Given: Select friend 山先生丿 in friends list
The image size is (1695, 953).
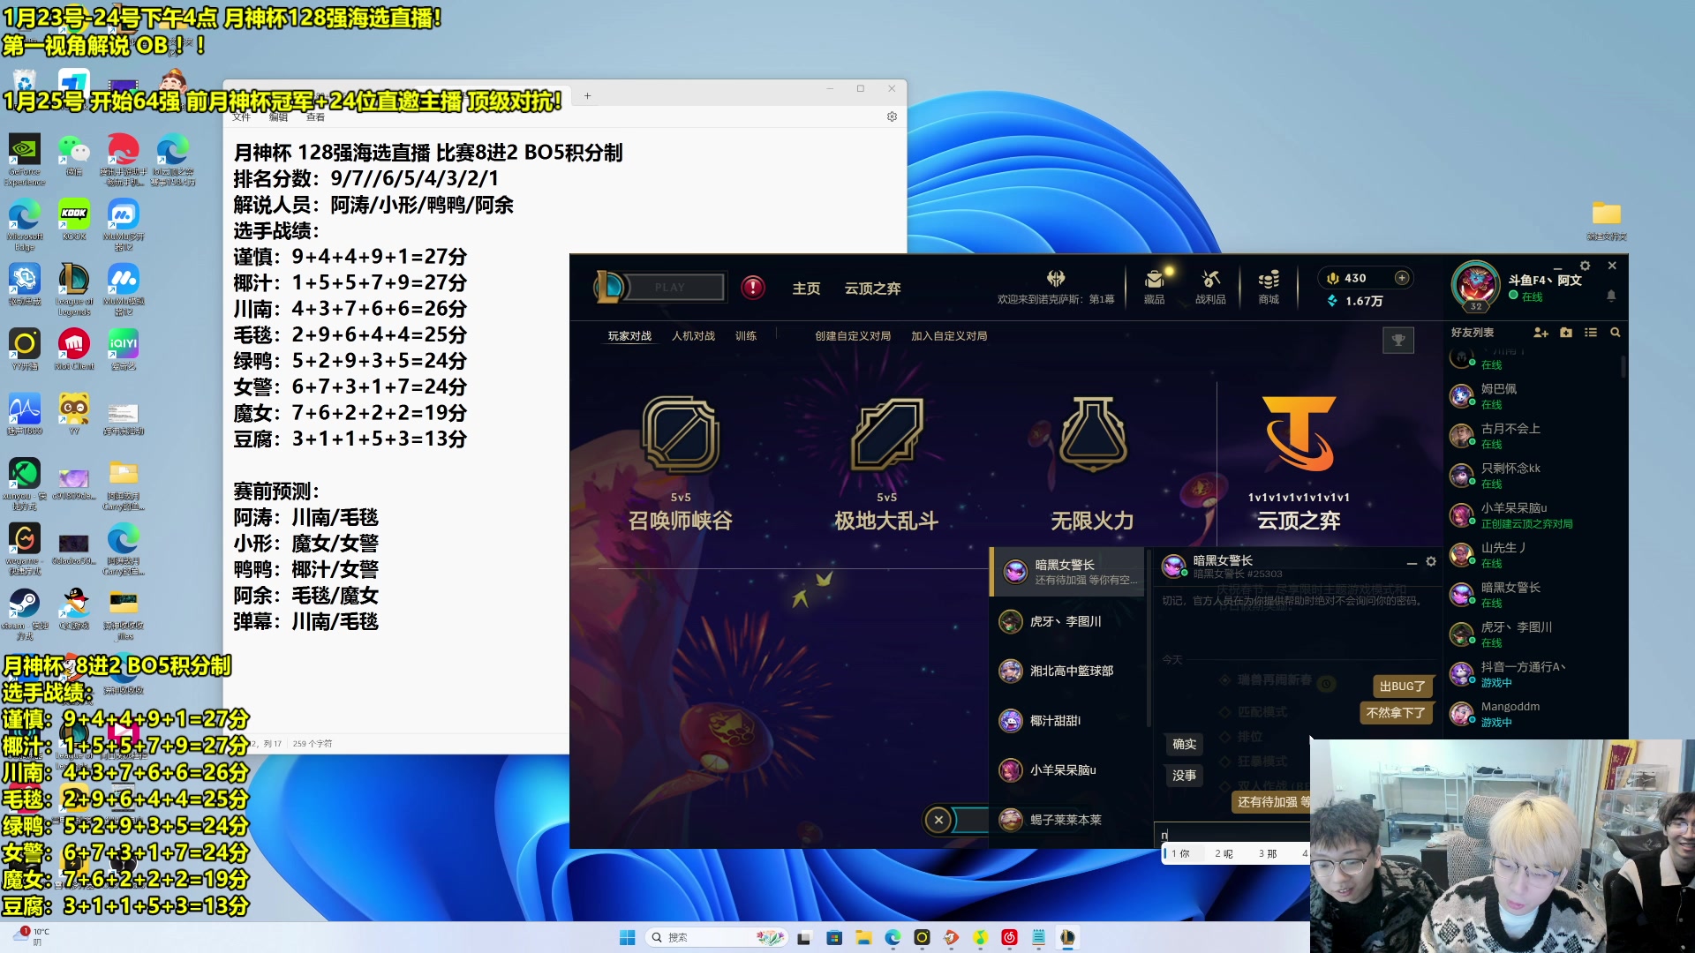Looking at the screenshot, I should coord(1533,555).
